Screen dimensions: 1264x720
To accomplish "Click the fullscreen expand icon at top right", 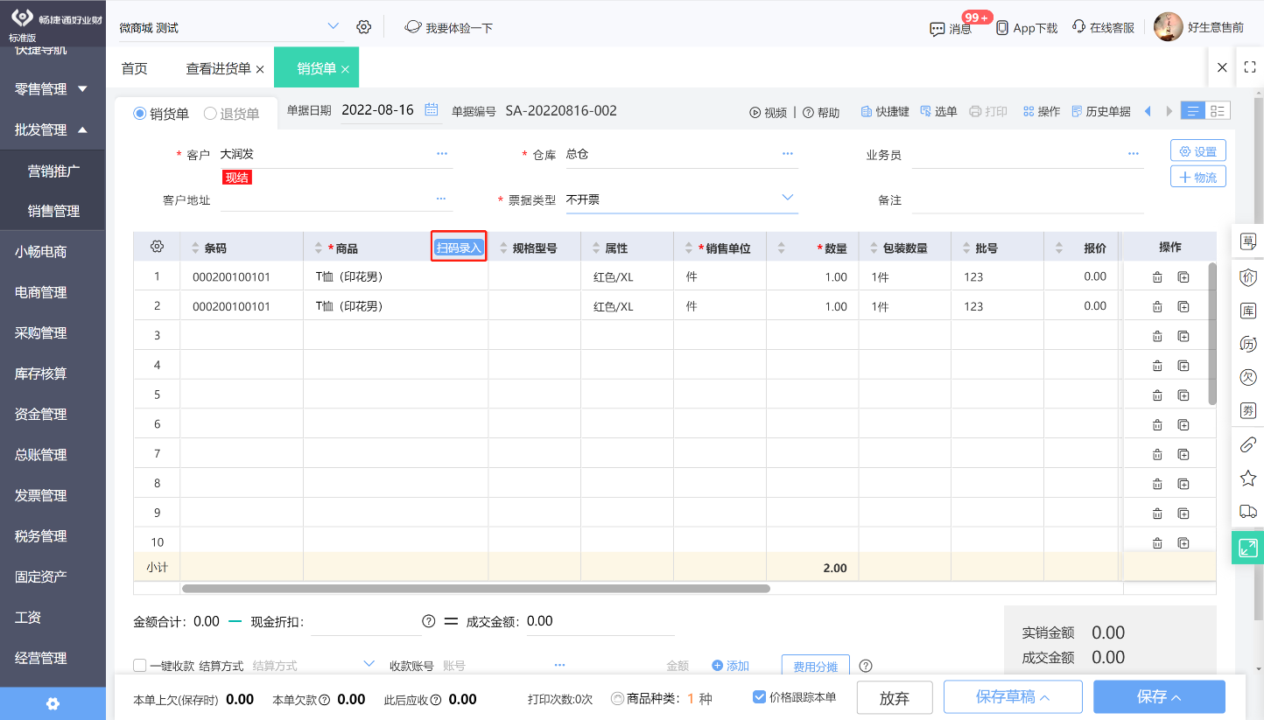I will pos(1249,67).
